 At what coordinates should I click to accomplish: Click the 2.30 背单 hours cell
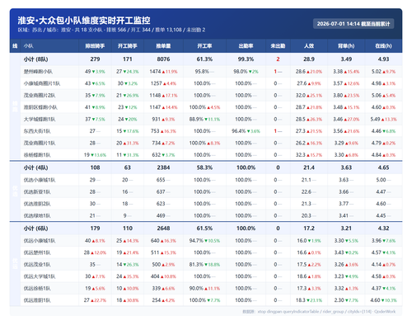346,300
